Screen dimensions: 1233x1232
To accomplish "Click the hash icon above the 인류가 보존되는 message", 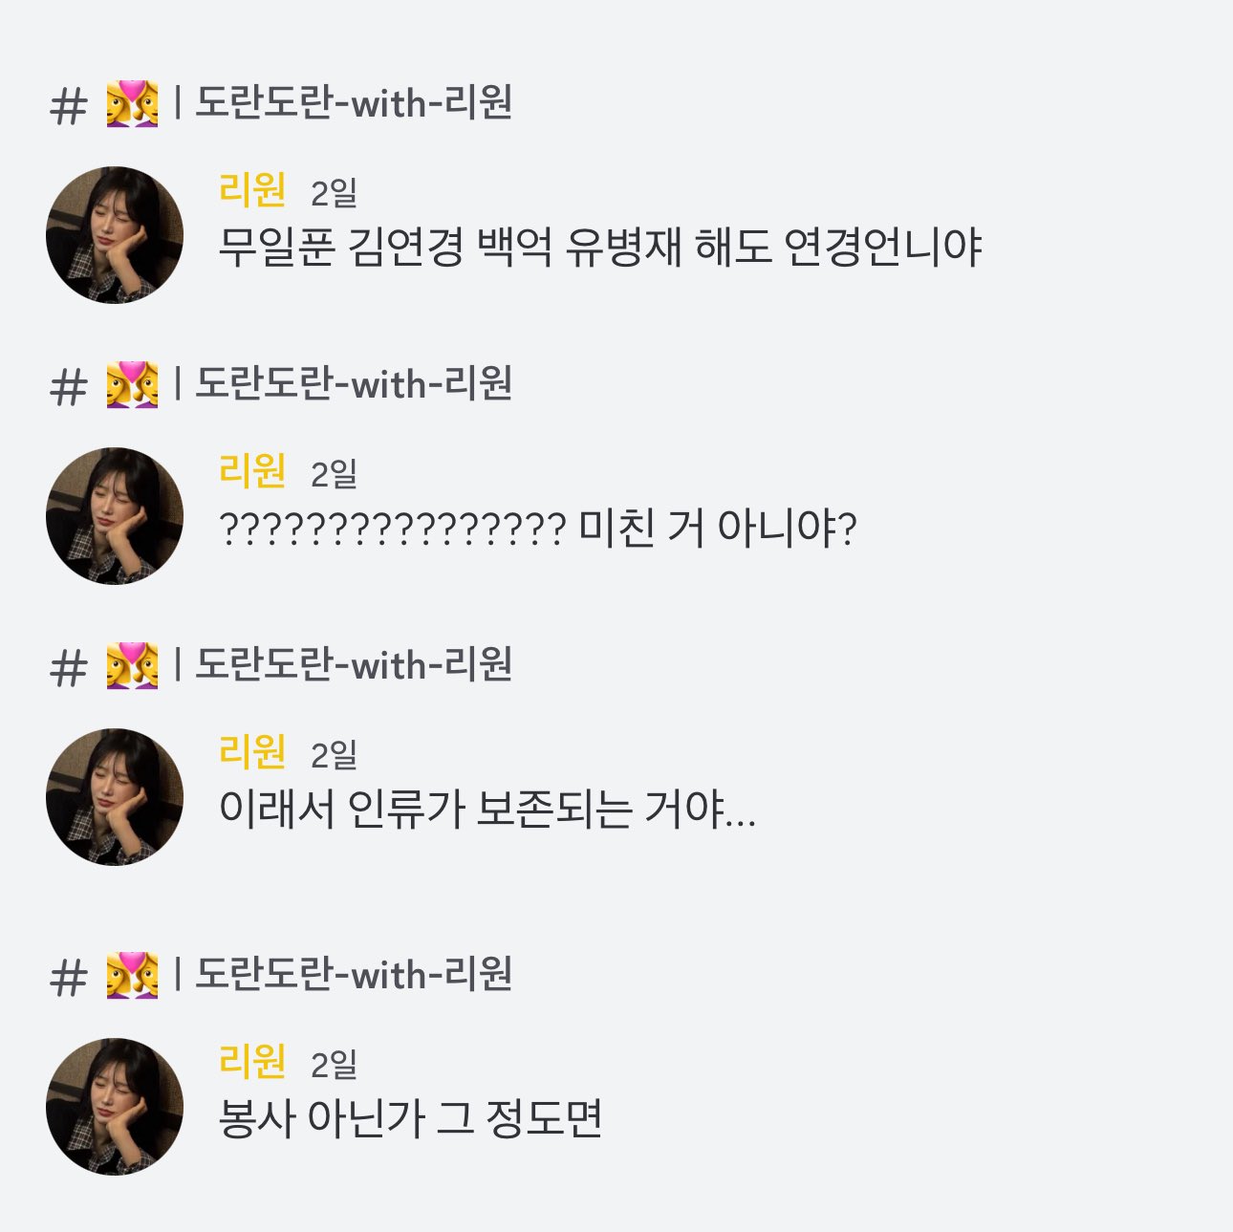I will point(68,668).
